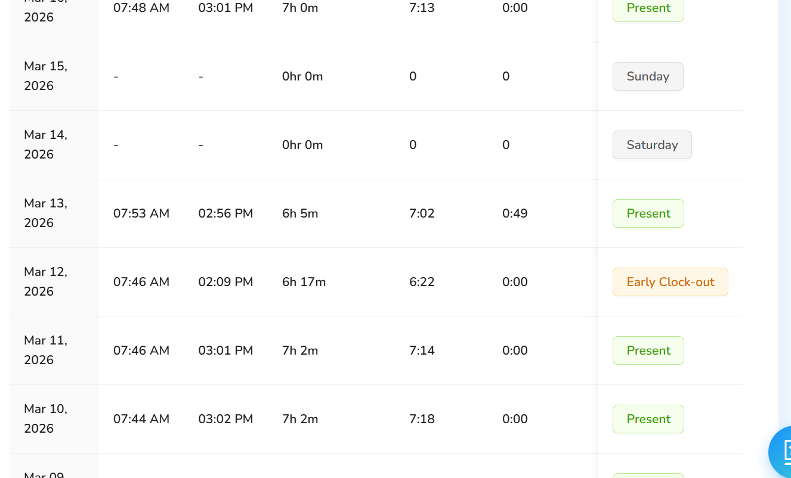Select the Present badge for Mar 13
This screenshot has height=478, width=791.
pos(648,213)
